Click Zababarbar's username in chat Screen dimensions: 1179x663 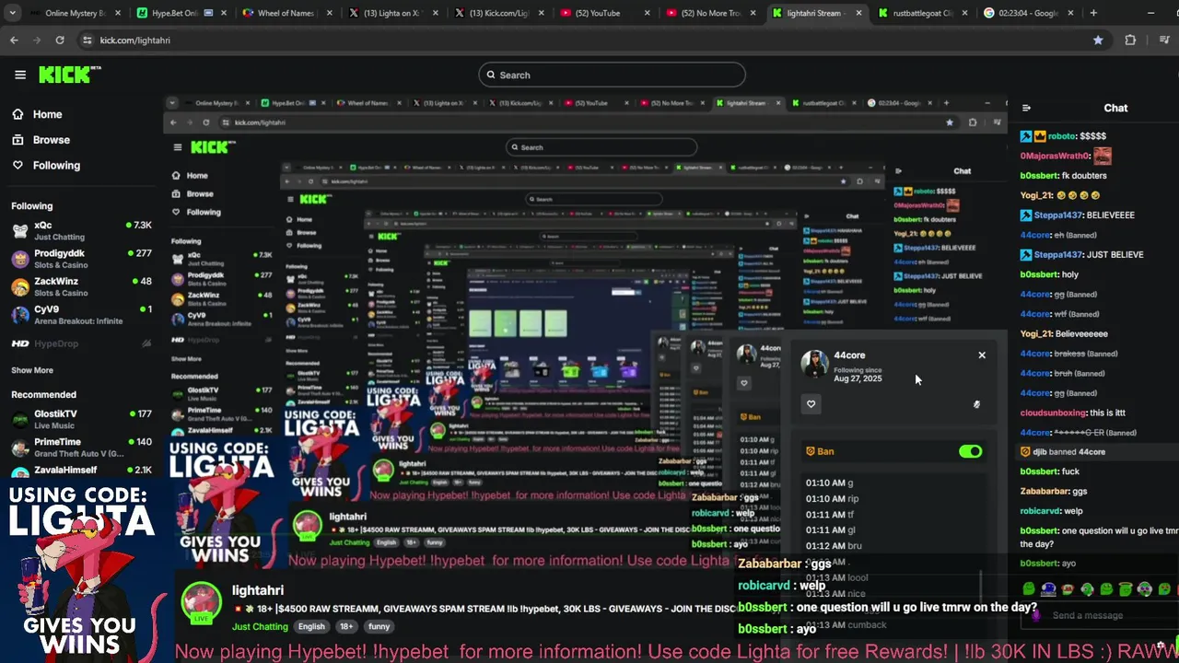(x=1045, y=492)
